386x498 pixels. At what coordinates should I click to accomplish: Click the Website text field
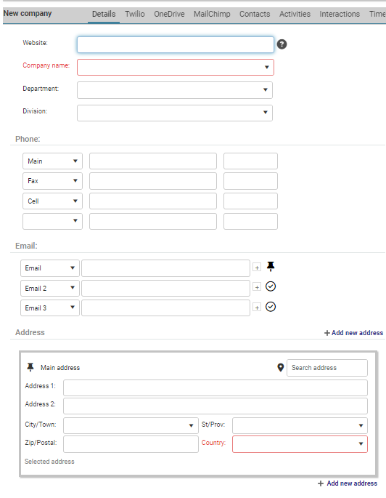(176, 44)
